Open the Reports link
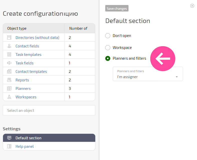The image size is (197, 160). pyautogui.click(x=22, y=80)
